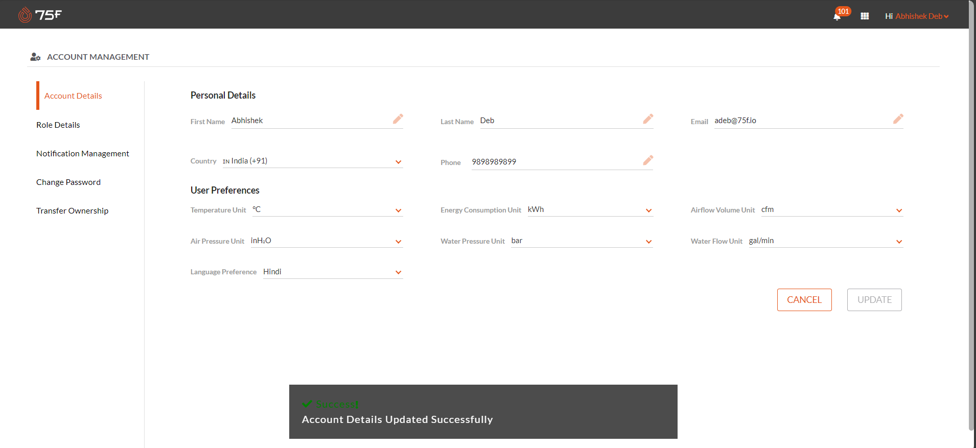Screen dimensions: 976x448
Task: Open the Water Flow Unit dropdown
Action: click(x=826, y=241)
